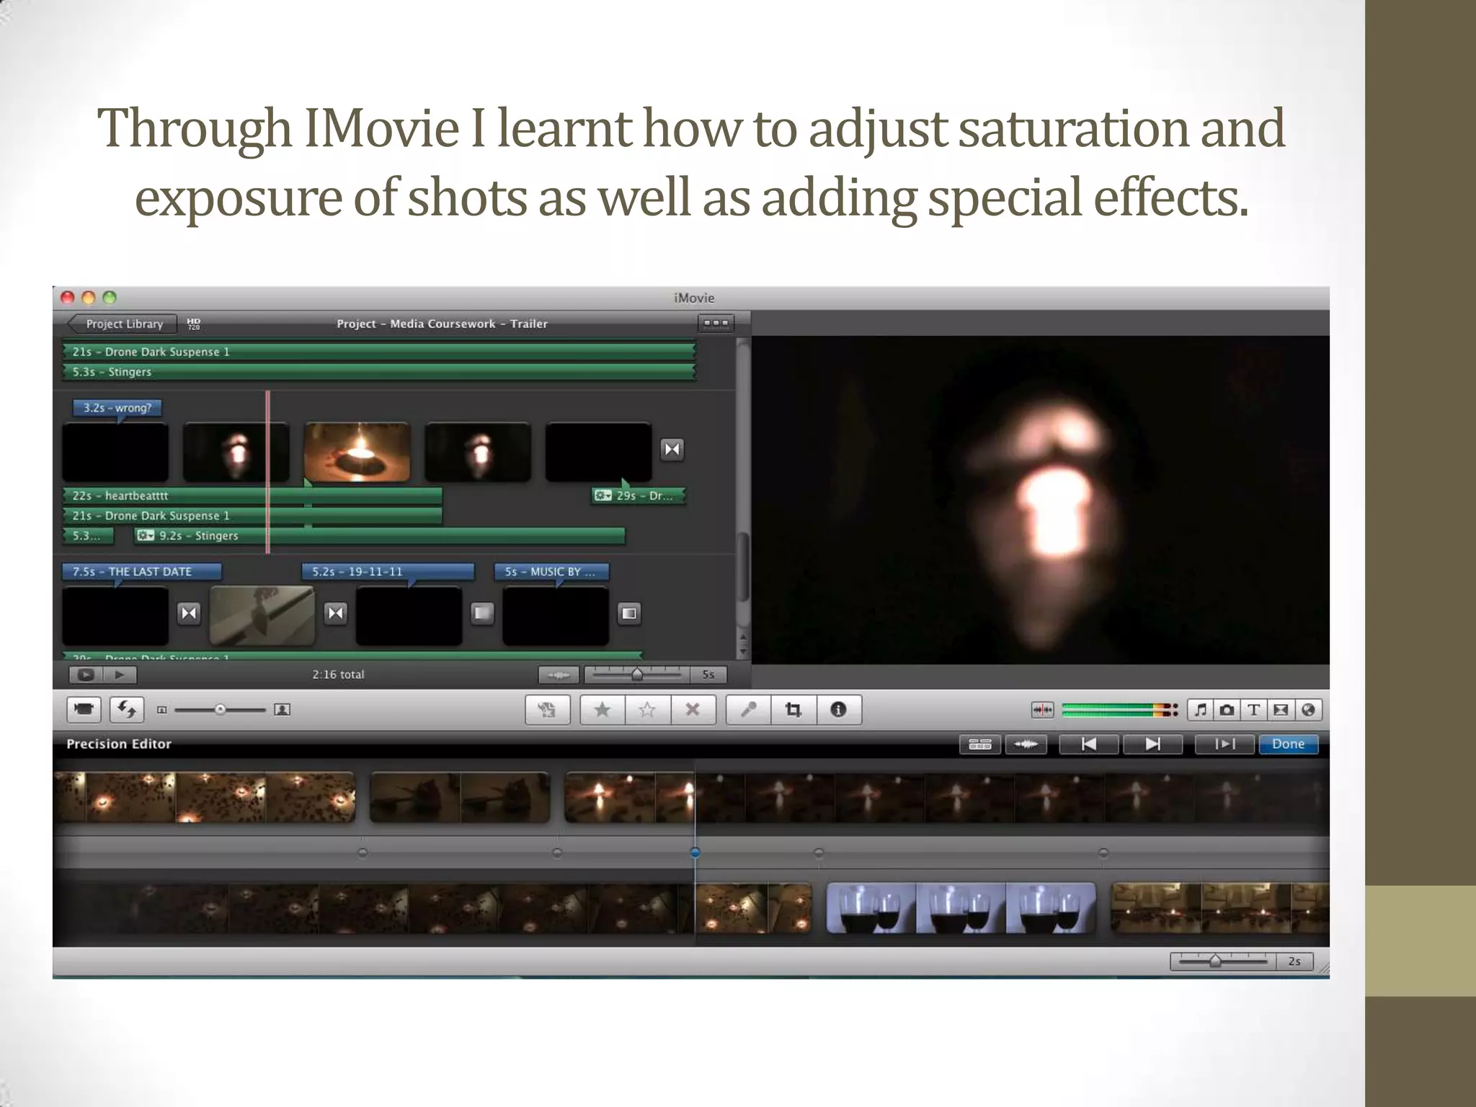1476x1107 pixels.
Task: Show or hide extras in Precision Editor
Action: 980,744
